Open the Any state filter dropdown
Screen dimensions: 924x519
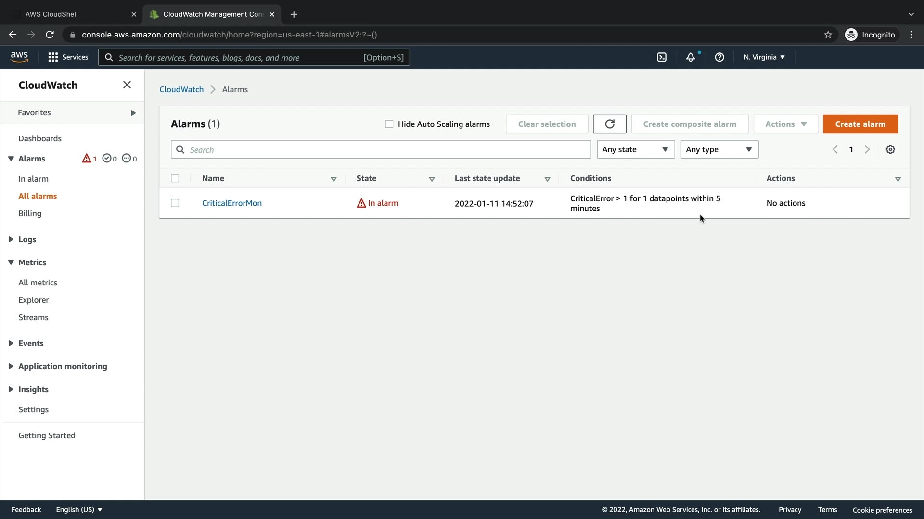pyautogui.click(x=635, y=149)
